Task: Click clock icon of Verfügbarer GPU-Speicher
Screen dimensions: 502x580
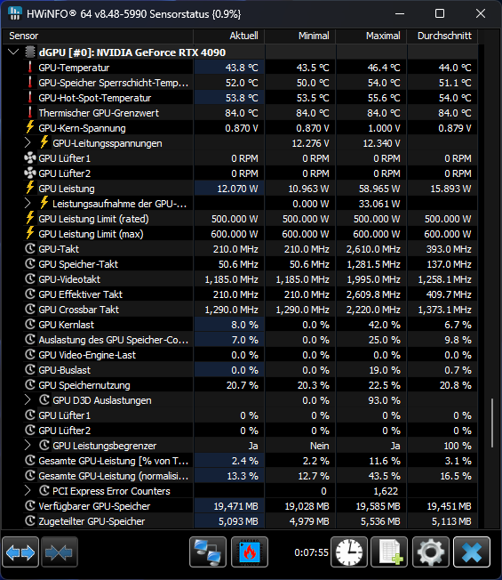Action: [30, 505]
